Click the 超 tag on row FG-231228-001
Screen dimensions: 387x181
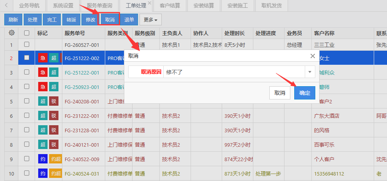(43, 130)
